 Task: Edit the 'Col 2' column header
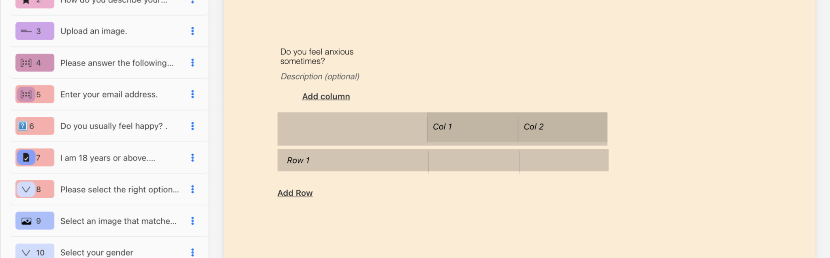pyautogui.click(x=533, y=127)
